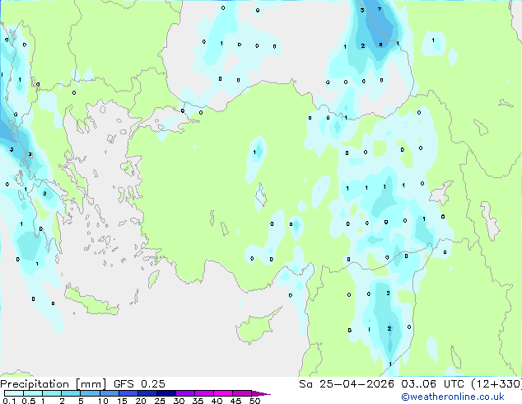522x404 pixels.
Task: Click the '(12+330)' forecast run text
Action: (x=496, y=384)
